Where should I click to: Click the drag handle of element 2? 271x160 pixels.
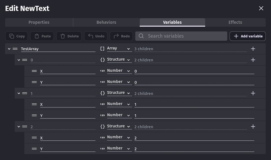[x=24, y=127]
